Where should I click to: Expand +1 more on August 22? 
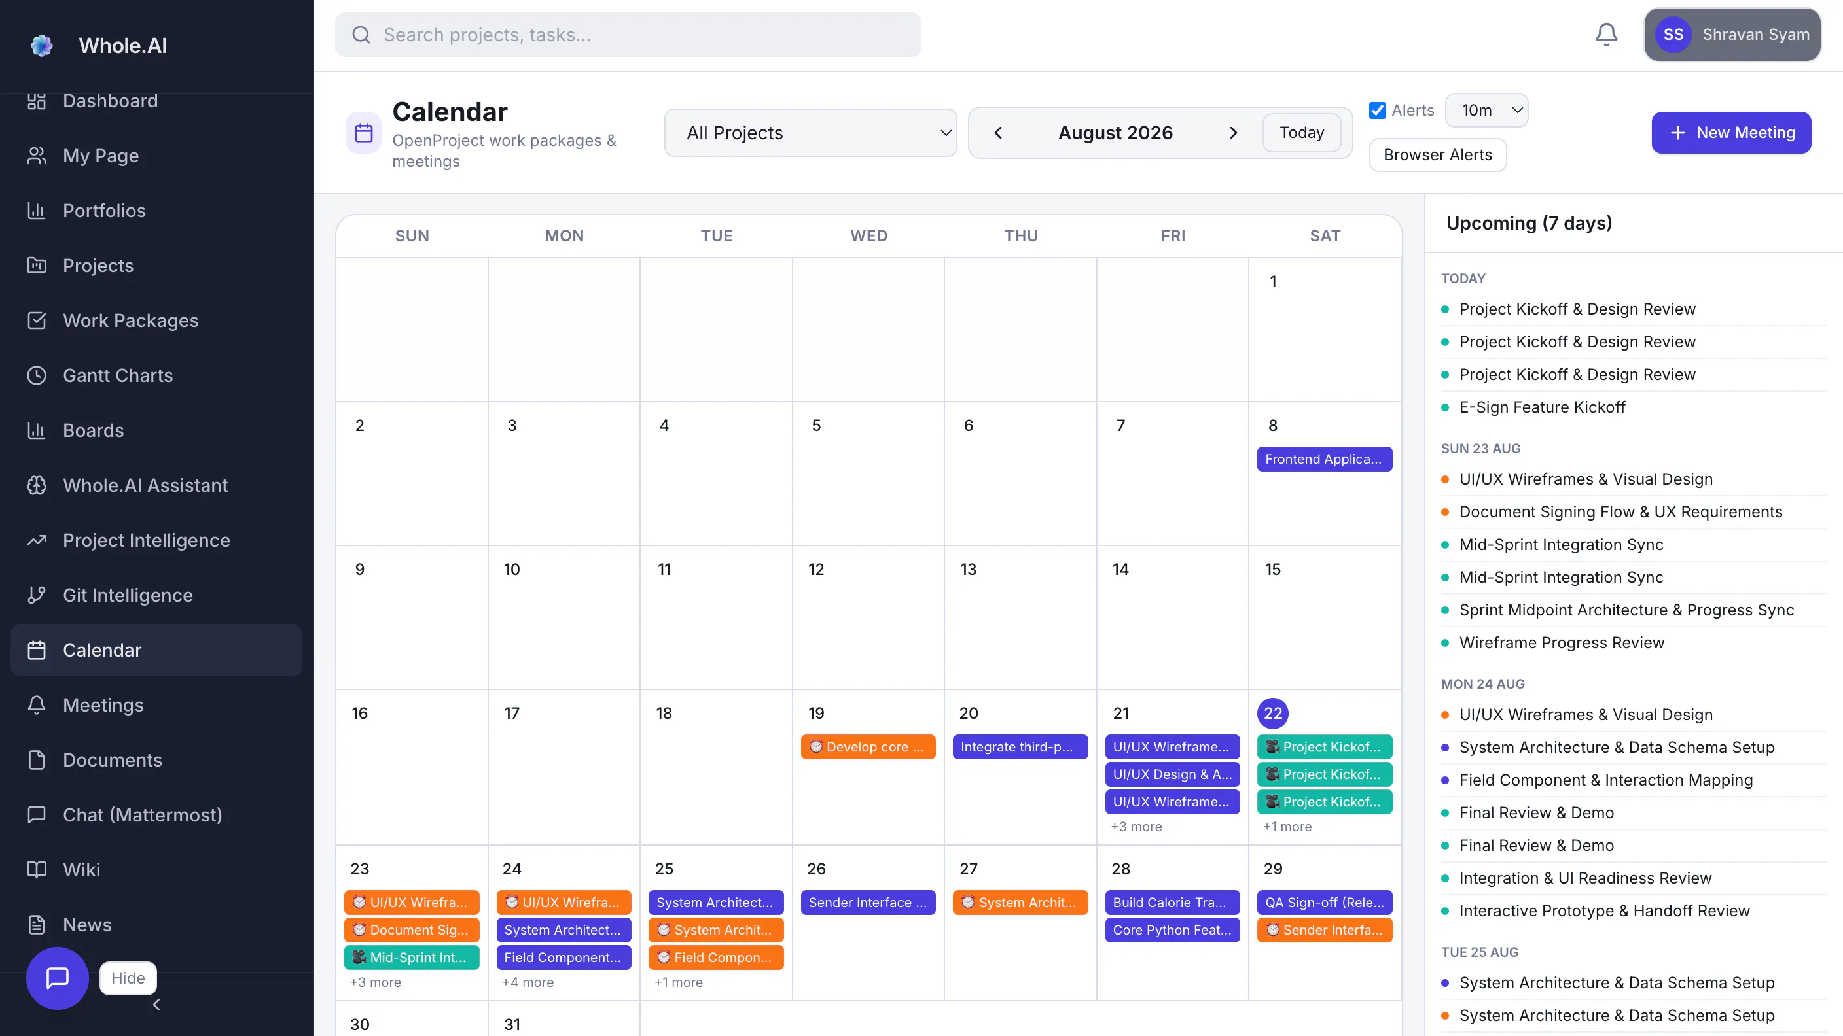[x=1287, y=827]
